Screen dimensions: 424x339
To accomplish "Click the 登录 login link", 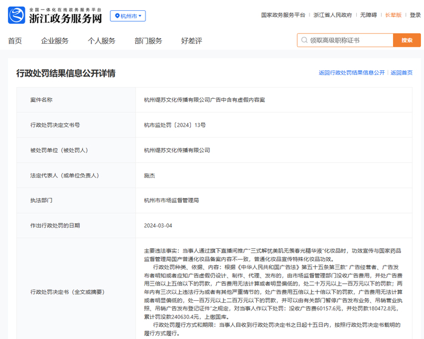I will pyautogui.click(x=414, y=15).
